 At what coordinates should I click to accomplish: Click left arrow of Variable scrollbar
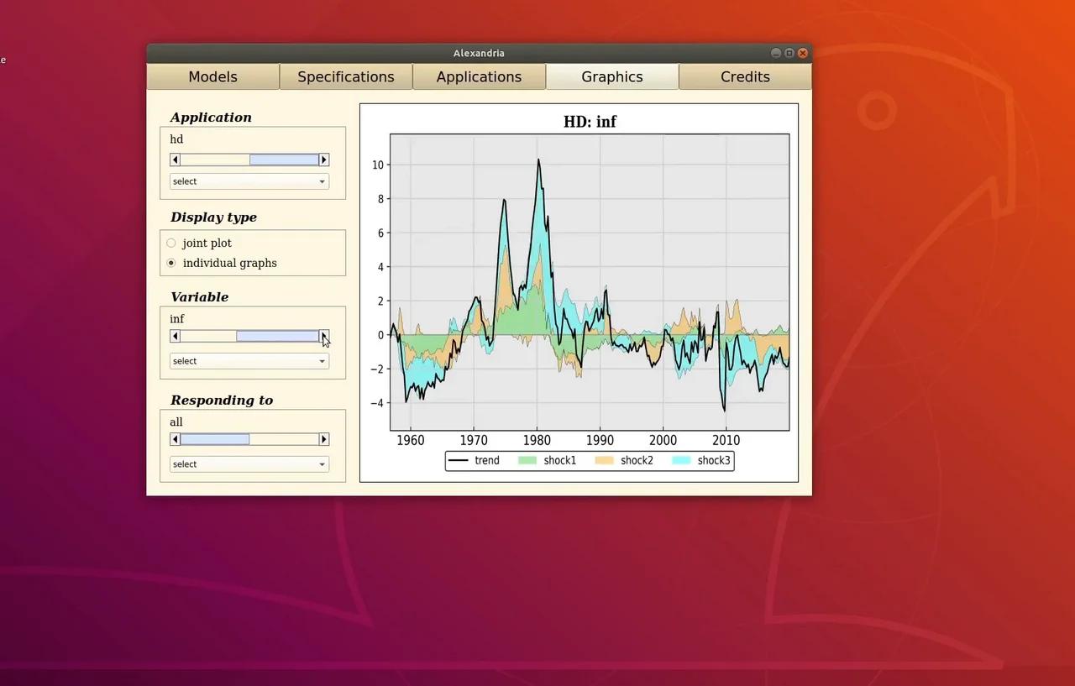pos(175,336)
